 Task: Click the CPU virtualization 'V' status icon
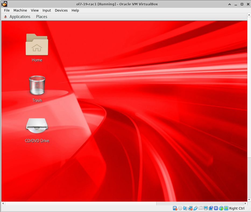[x=216, y=208]
